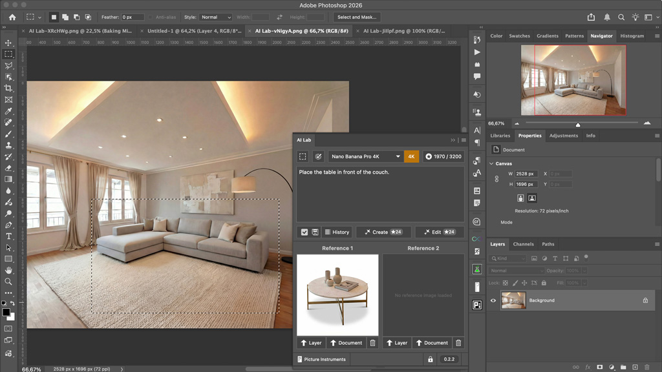Toggle the 4K resolution button

pyautogui.click(x=411, y=156)
